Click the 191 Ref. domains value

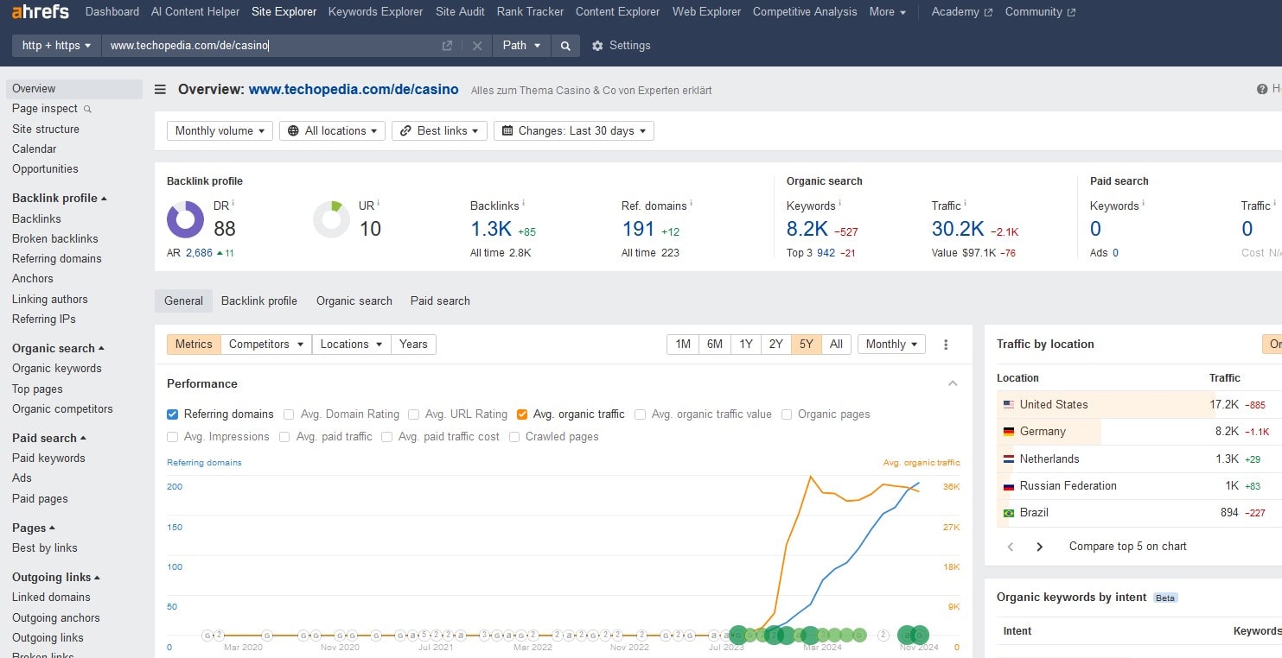[x=638, y=229]
